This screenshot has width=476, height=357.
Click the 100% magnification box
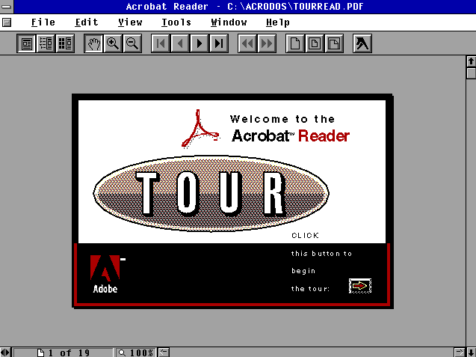click(136, 353)
